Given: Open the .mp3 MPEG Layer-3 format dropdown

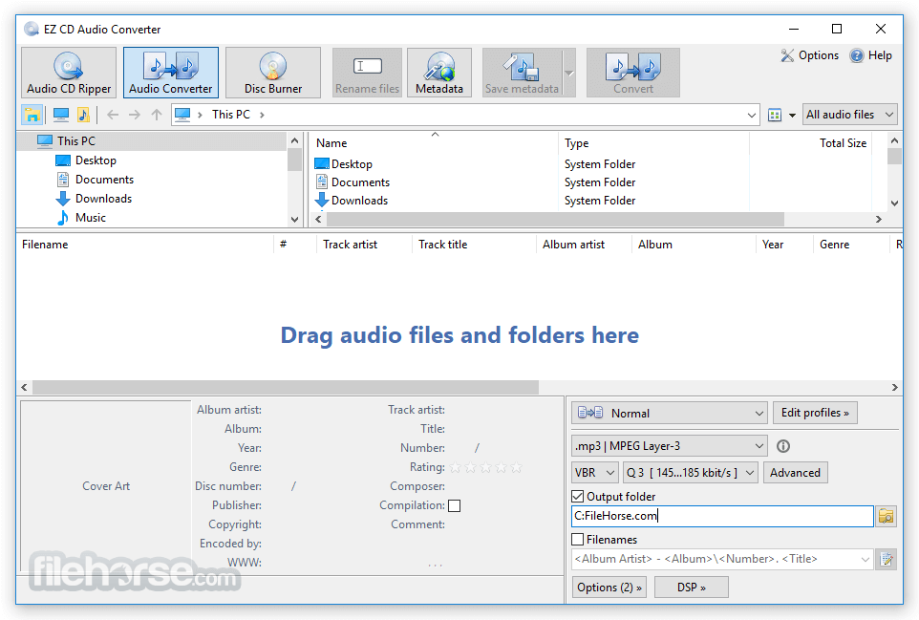Looking at the screenshot, I should click(670, 446).
